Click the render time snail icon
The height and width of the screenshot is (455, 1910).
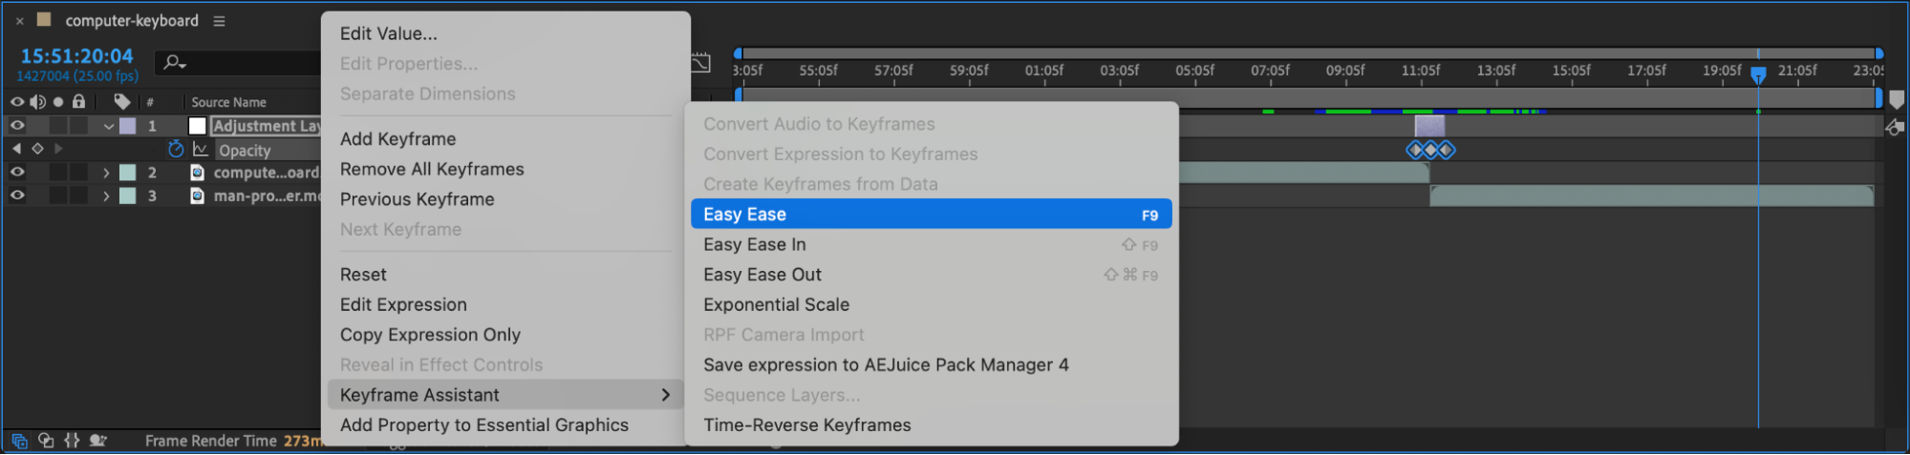tap(97, 441)
